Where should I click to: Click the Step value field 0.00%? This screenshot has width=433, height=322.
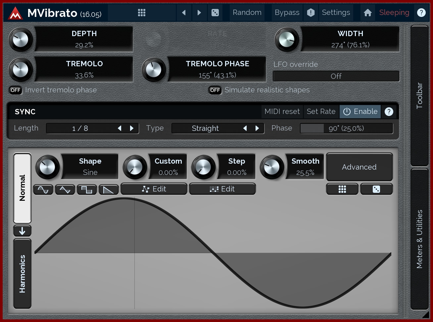click(237, 167)
